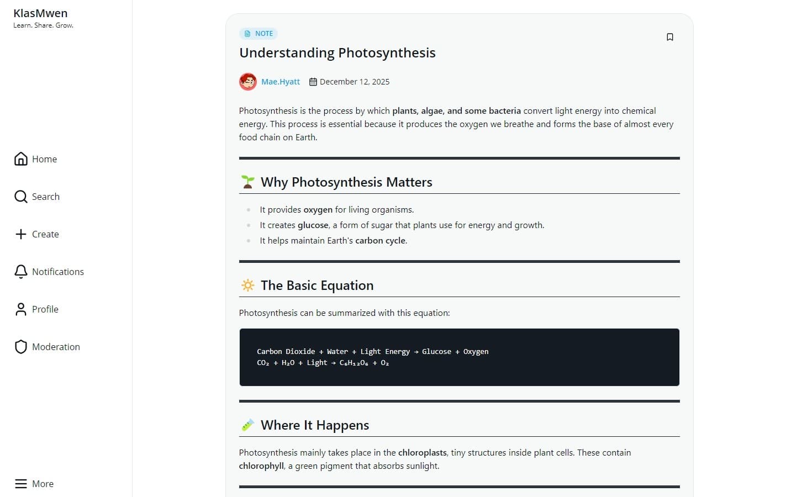The image size is (786, 497).
Task: Click Mae.Hyatt's avatar thumbnail
Action: tap(248, 81)
